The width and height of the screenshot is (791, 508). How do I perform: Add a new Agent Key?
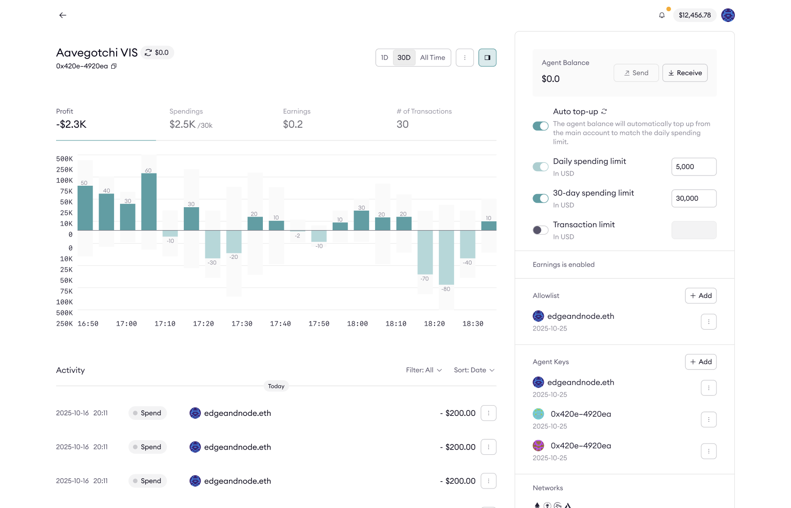701,362
